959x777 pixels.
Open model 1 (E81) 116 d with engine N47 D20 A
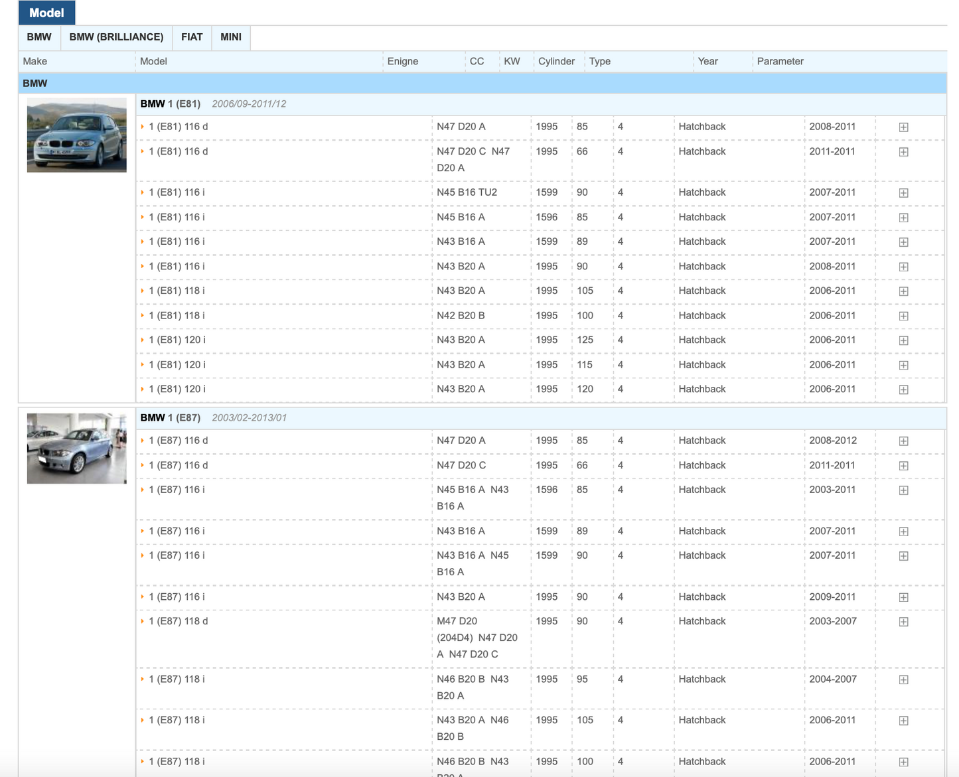point(178,126)
